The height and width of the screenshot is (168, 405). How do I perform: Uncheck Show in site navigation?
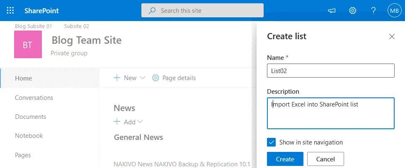pos(272,142)
